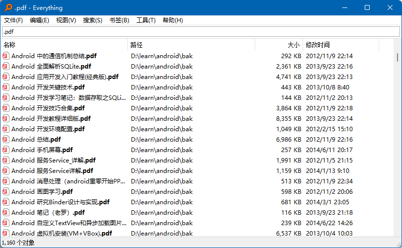Image resolution: width=402 pixels, height=248 pixels.
Task: Click the 2014/1/13 9:10 modified date
Action: [327, 170]
